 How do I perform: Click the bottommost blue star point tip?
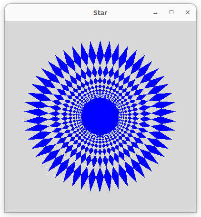(100, 191)
